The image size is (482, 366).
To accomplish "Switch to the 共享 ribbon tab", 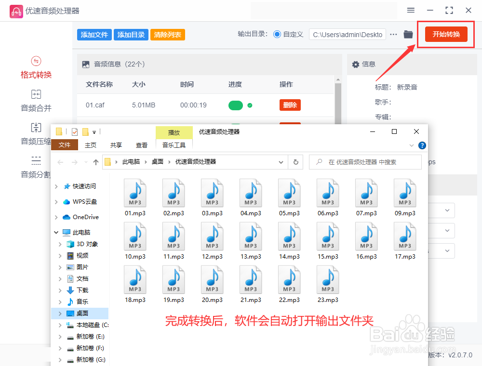I will click(x=116, y=145).
